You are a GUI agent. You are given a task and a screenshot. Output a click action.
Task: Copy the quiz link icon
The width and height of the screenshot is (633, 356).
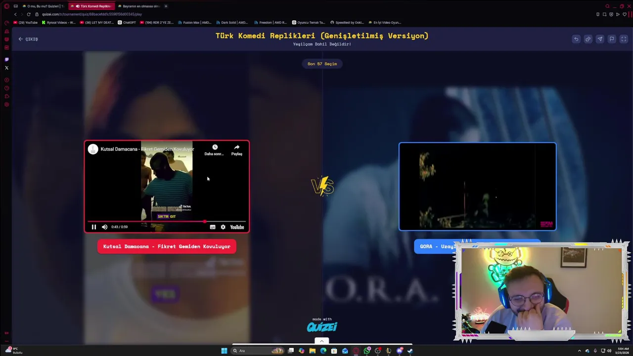click(588, 39)
